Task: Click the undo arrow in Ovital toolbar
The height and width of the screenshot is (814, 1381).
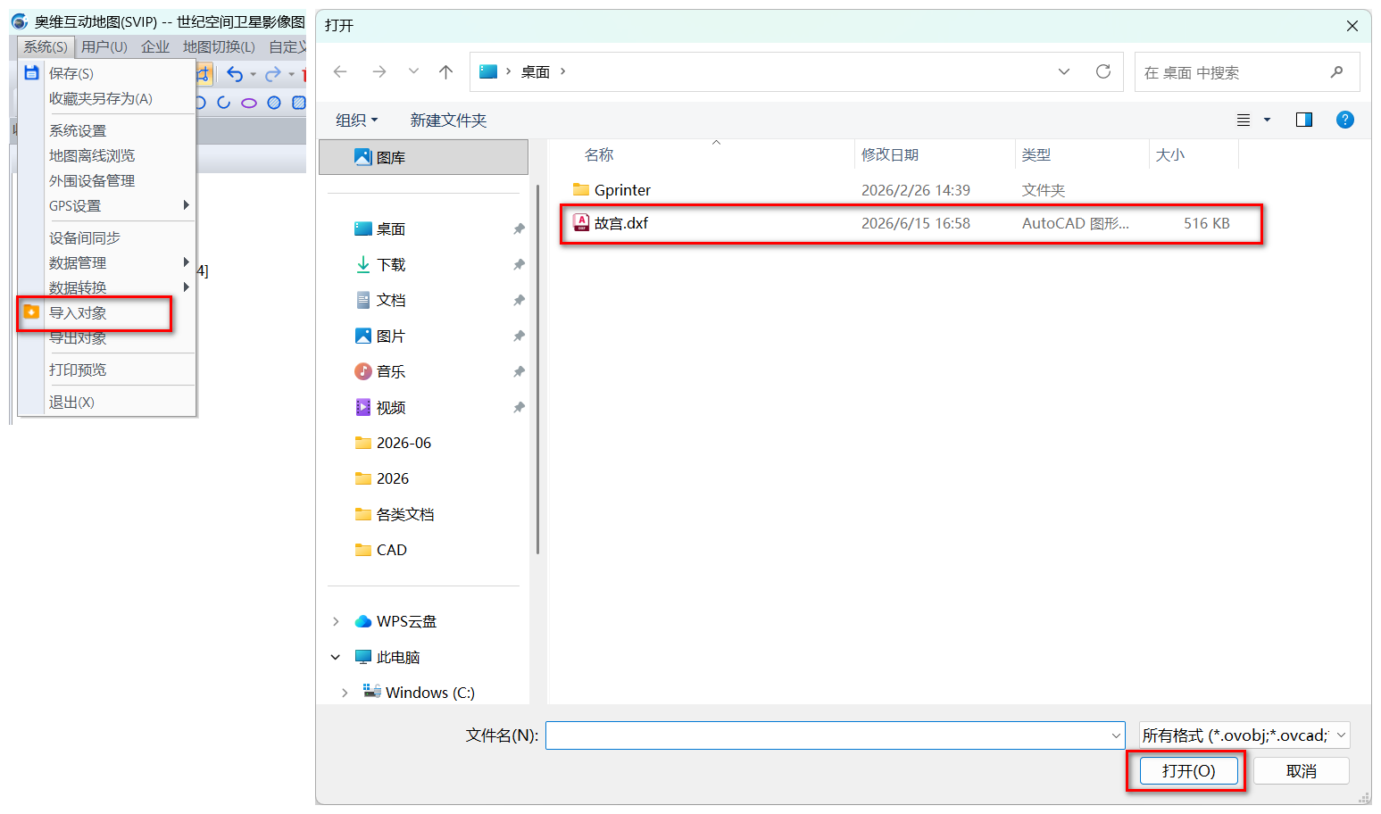Action: pos(235,74)
